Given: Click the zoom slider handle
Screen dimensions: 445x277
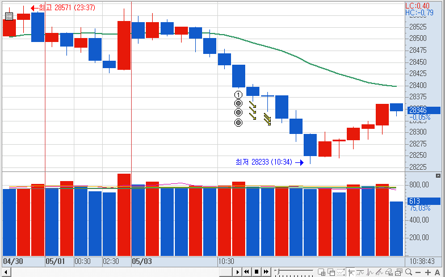Looking at the screenshot, I should point(278,271).
